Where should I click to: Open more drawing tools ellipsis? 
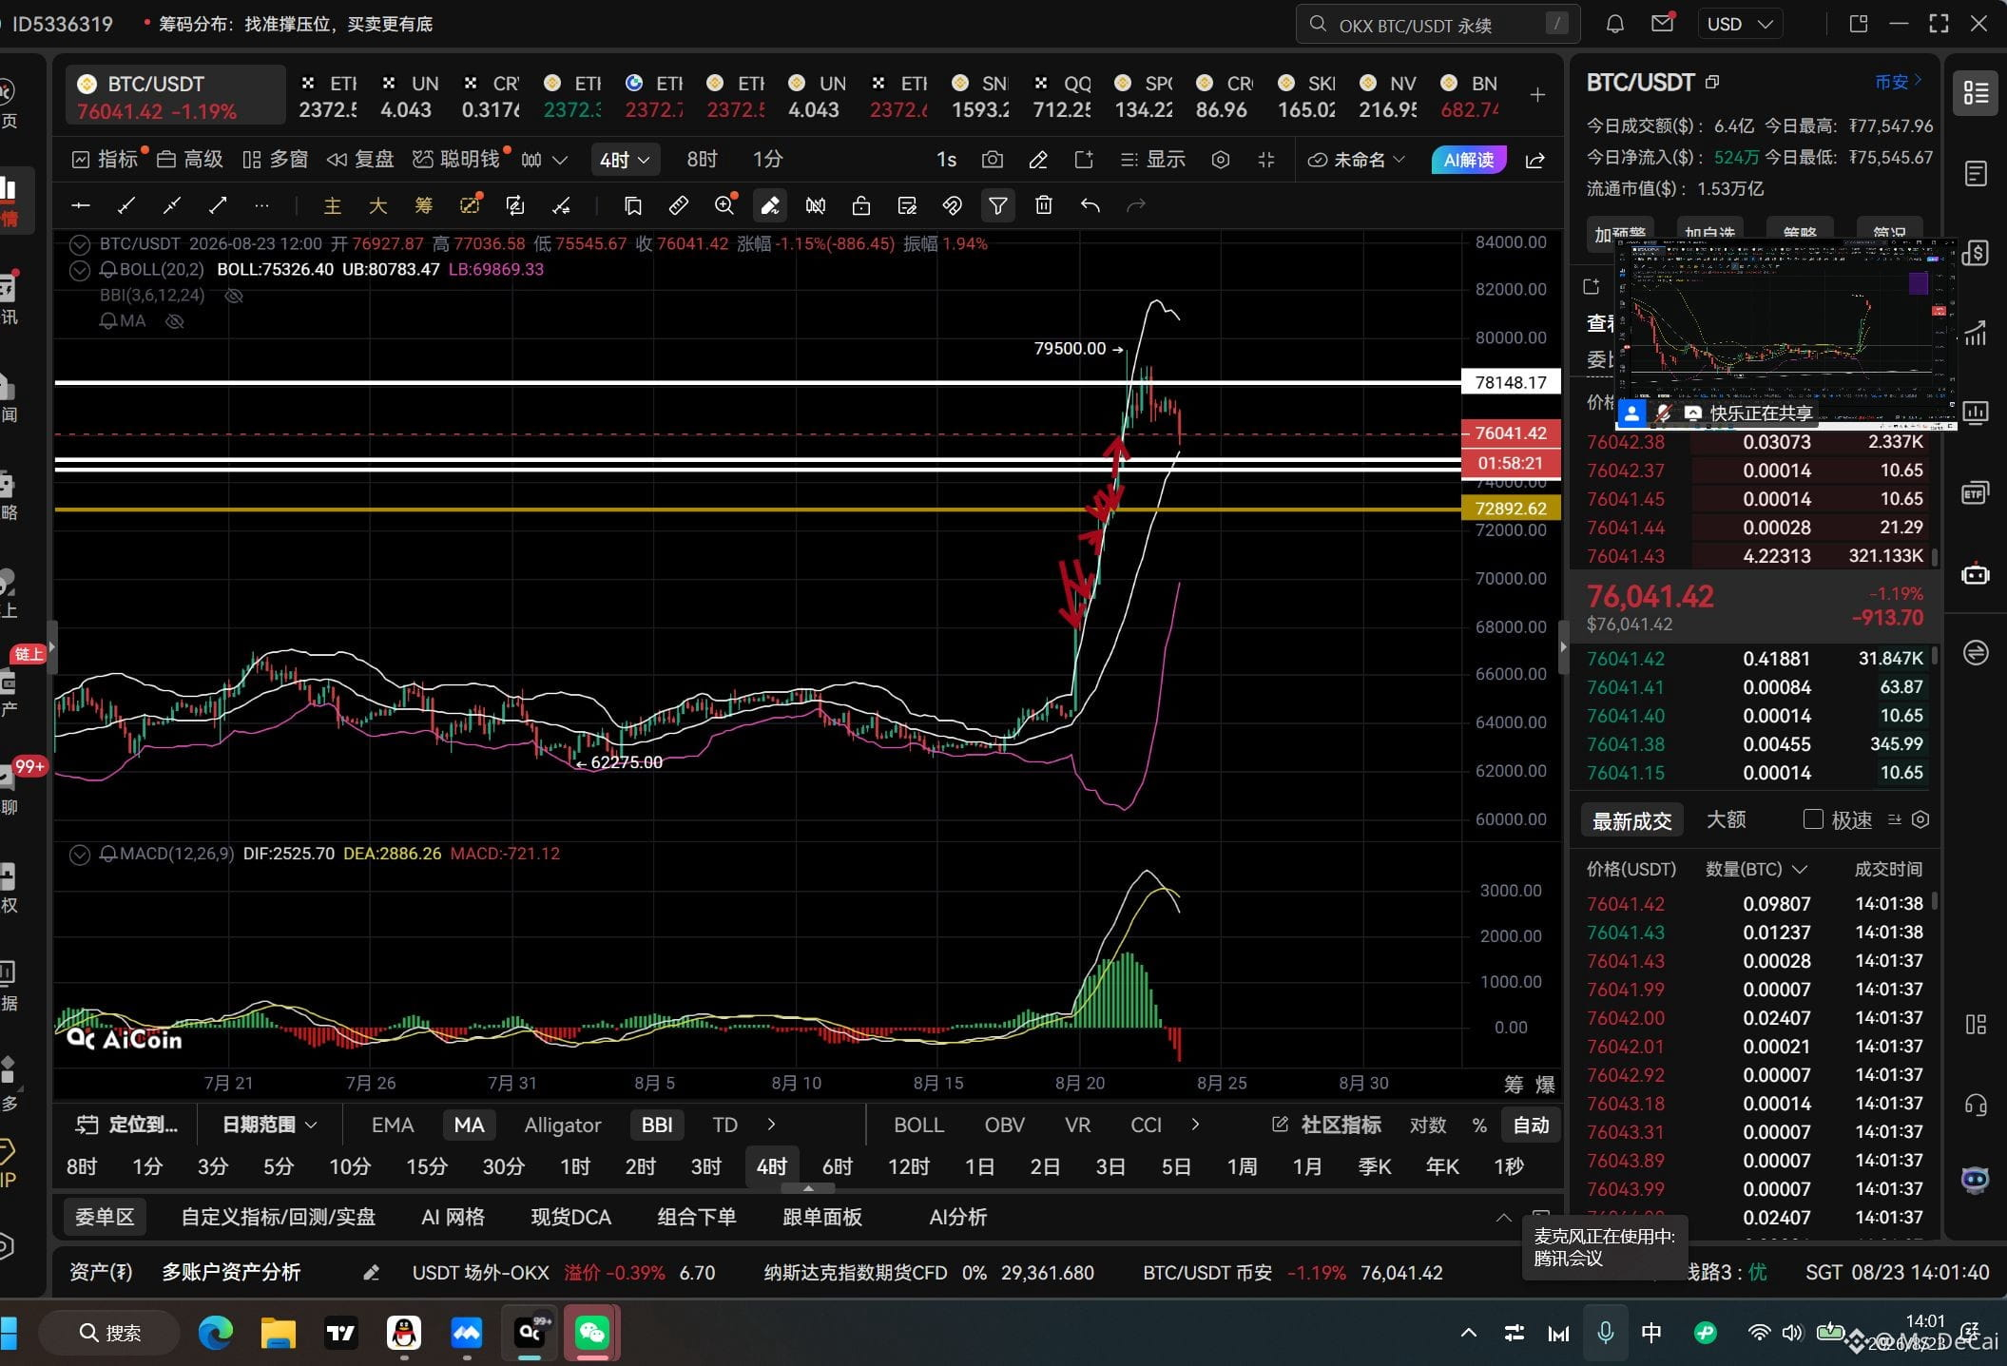(x=262, y=205)
